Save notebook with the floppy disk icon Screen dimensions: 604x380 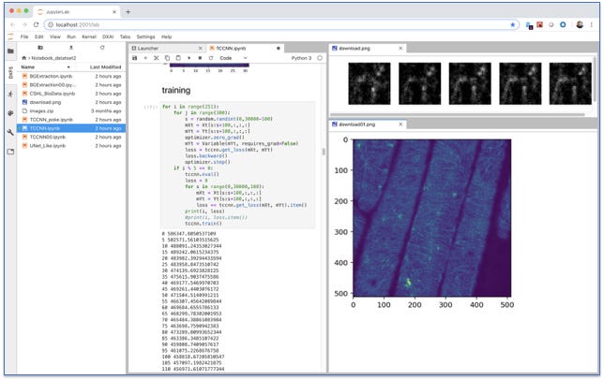click(x=135, y=58)
